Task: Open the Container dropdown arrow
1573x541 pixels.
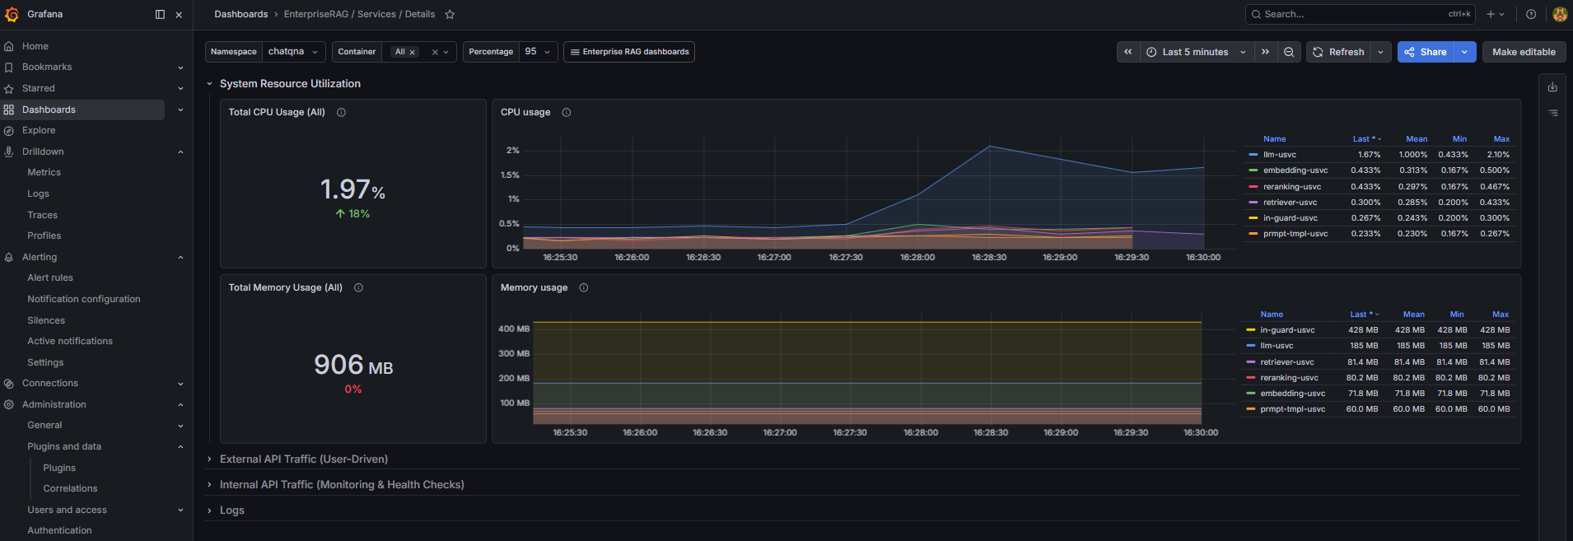Action: click(x=446, y=52)
